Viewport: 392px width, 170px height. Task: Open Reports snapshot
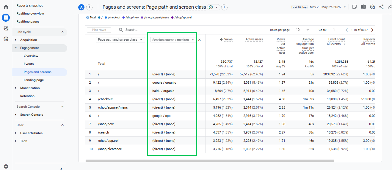coord(30,5)
